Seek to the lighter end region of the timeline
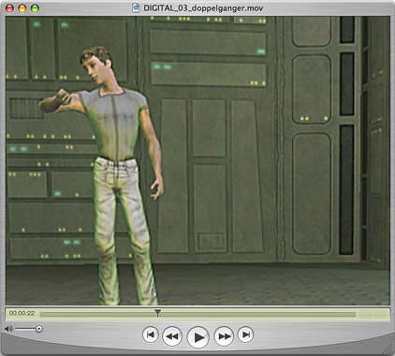The height and width of the screenshot is (356, 395). [372, 314]
